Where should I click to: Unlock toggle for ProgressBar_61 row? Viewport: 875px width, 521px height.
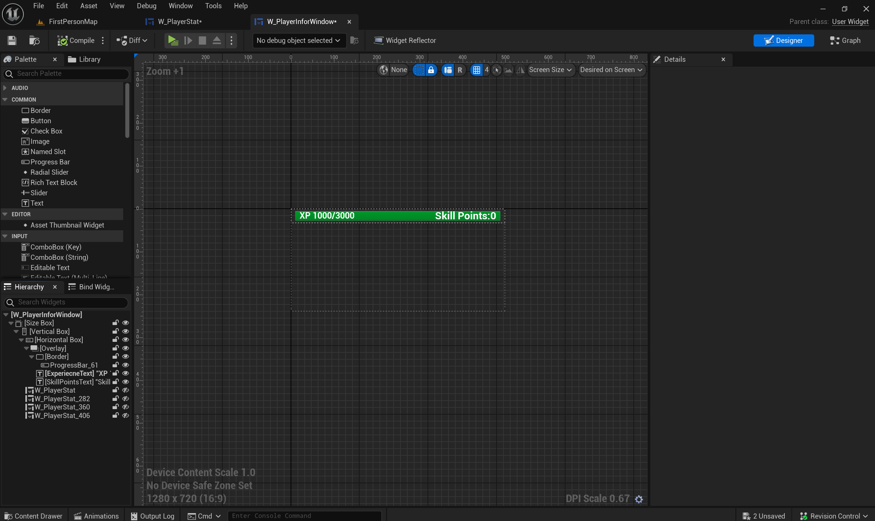click(x=115, y=365)
